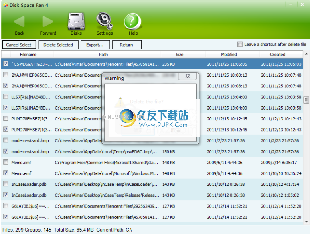Check G6LAY3BJ$L6] in 292562409 folder
310x236 pixels.
pos(6,206)
